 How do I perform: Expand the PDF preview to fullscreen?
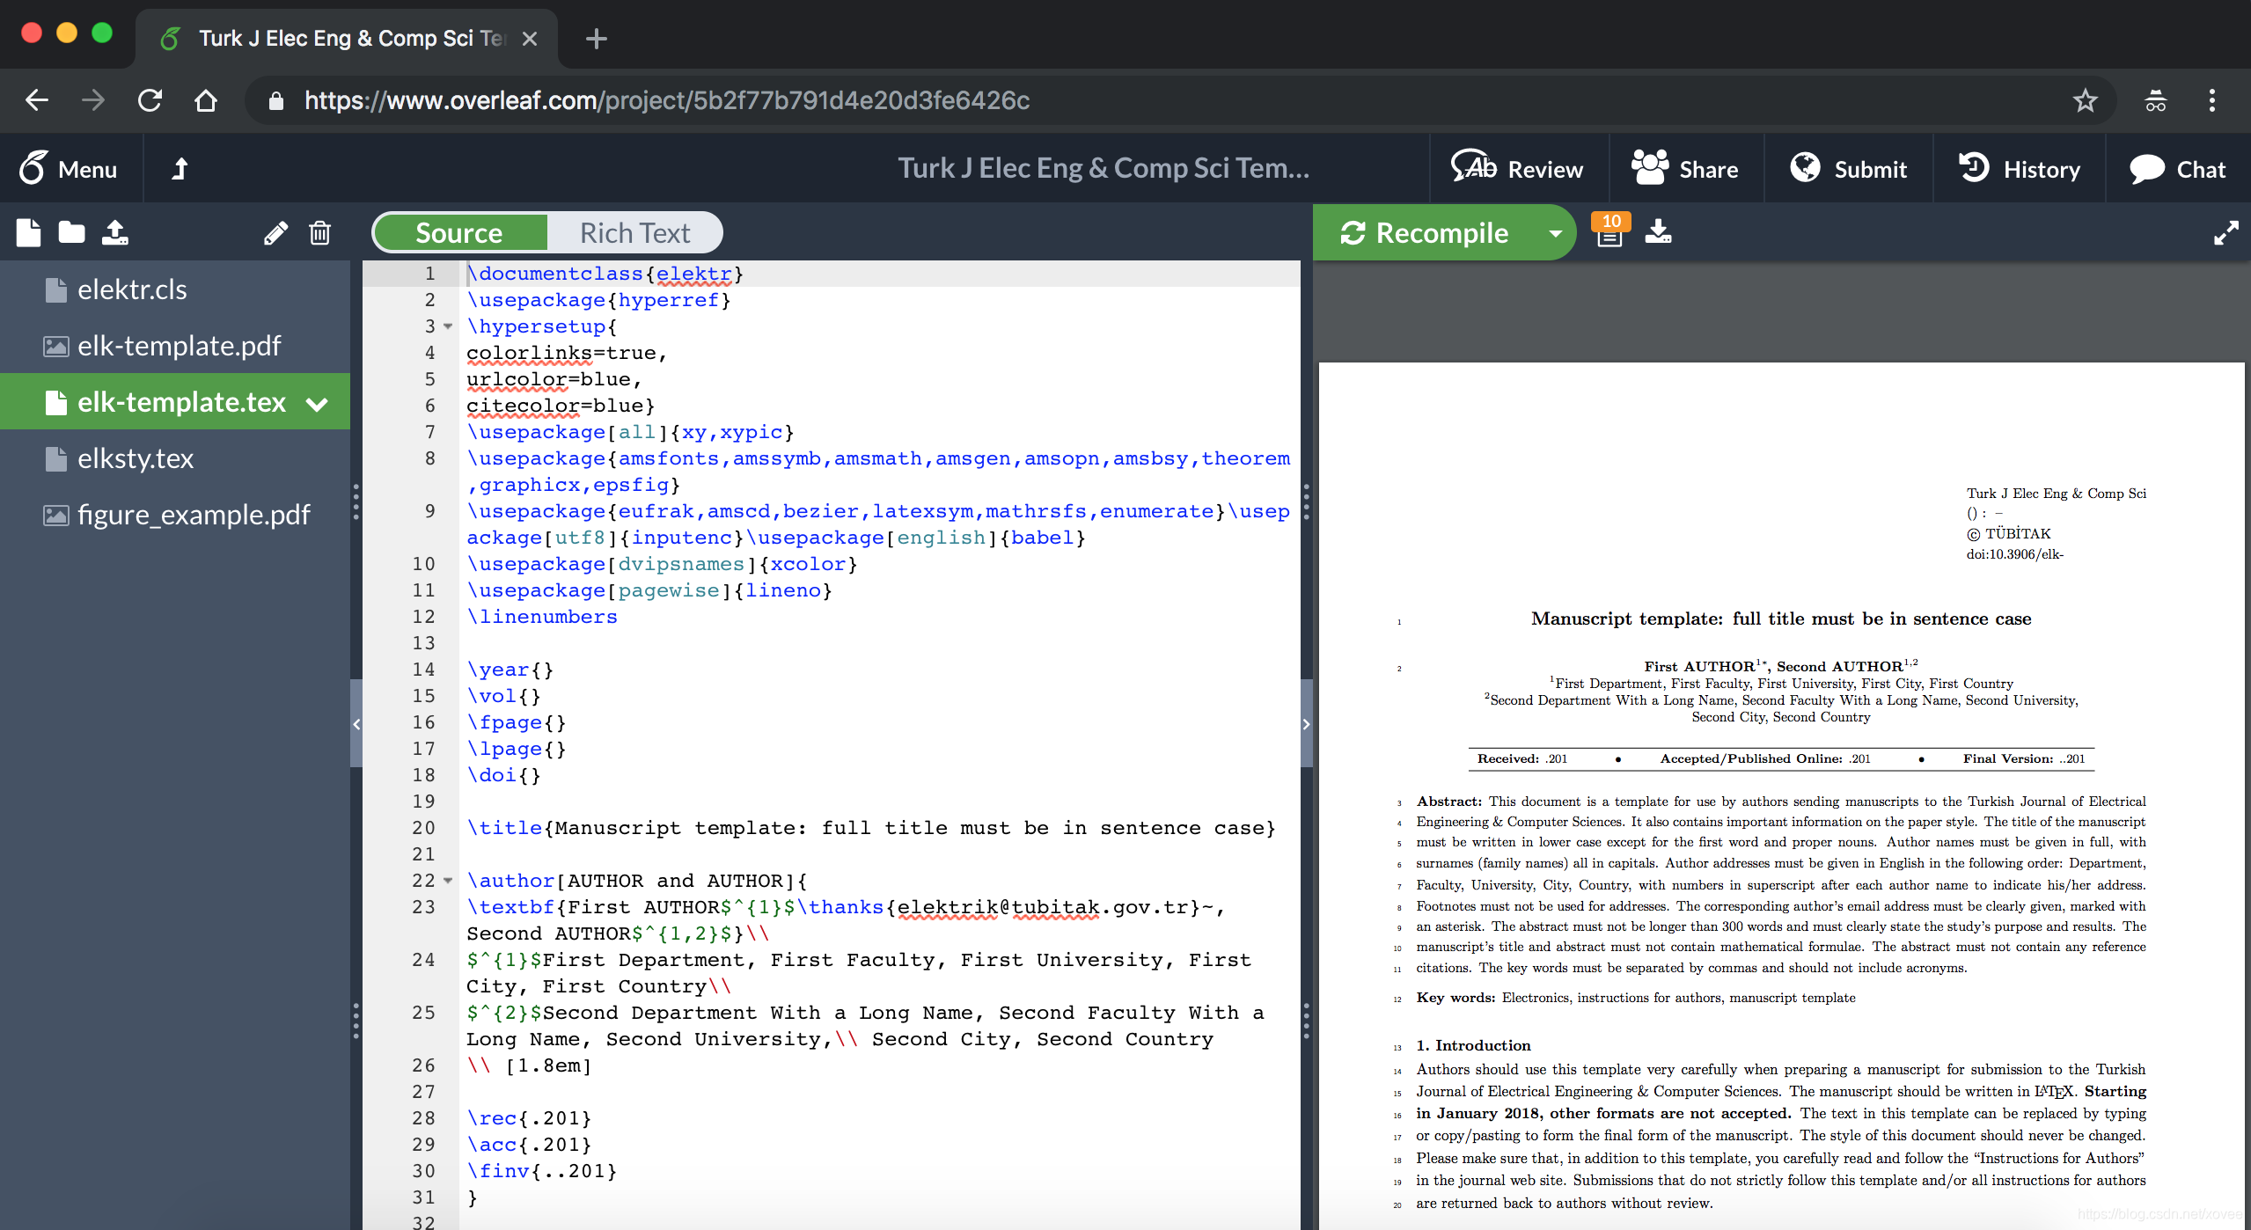coord(2227,232)
